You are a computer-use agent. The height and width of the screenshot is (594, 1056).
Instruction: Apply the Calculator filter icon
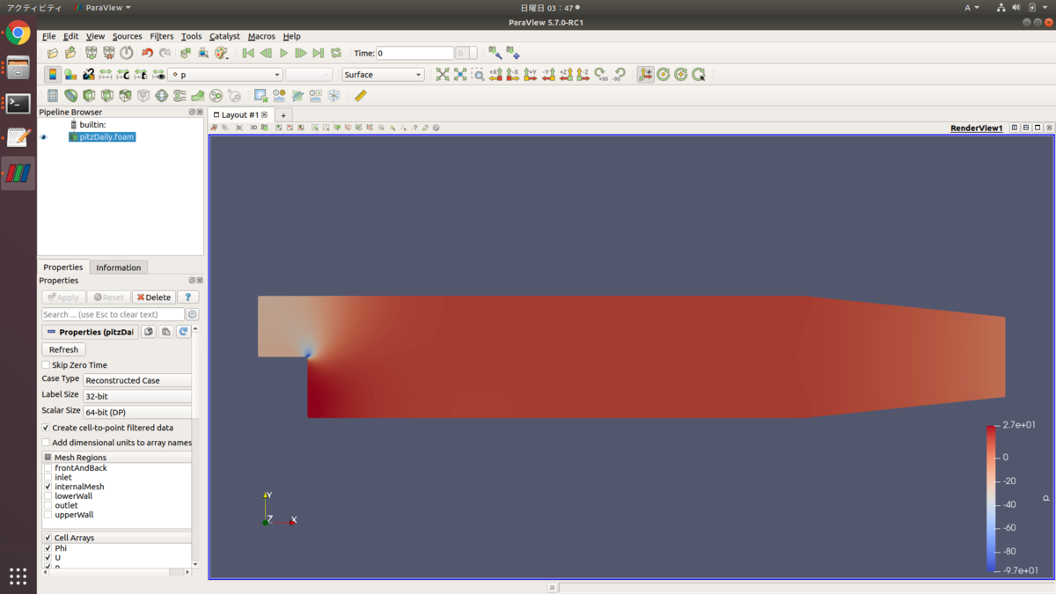tap(53, 95)
